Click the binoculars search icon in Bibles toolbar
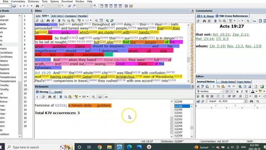Image resolution: width=266 pixels, height=150 pixels. (x=48, y=20)
